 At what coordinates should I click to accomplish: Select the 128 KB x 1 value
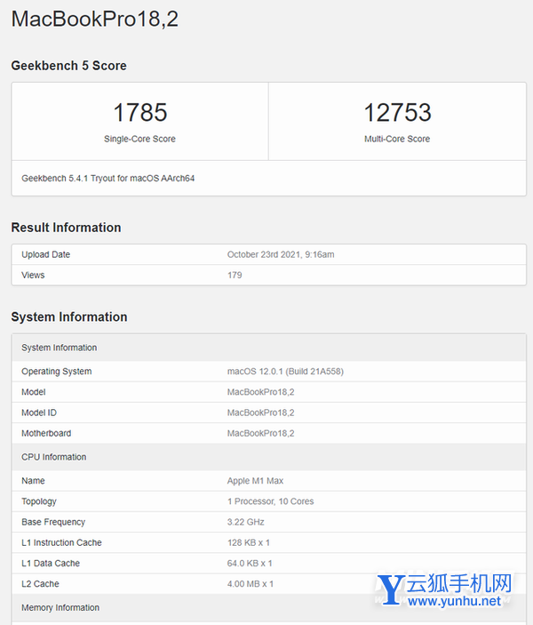point(249,542)
